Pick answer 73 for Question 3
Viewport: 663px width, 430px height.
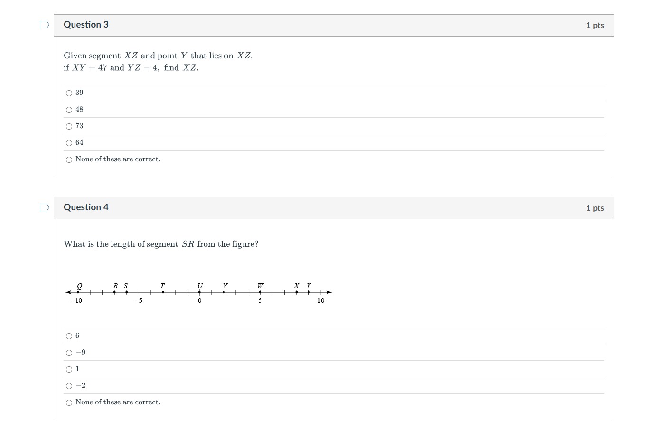pos(69,126)
